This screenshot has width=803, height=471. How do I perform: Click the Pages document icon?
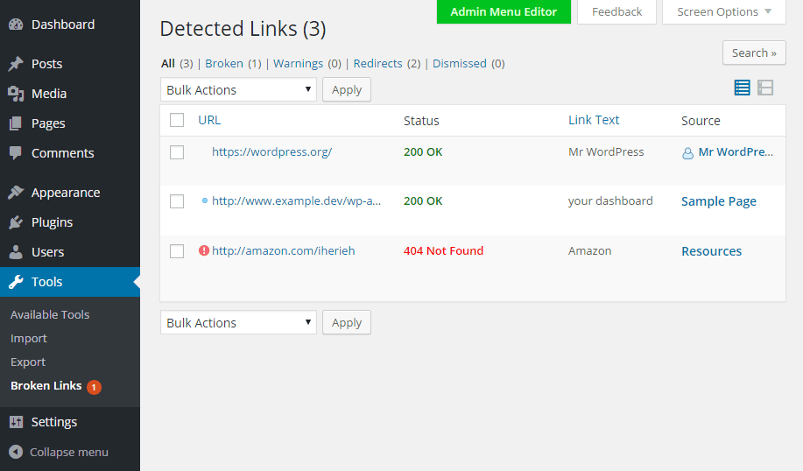click(16, 123)
